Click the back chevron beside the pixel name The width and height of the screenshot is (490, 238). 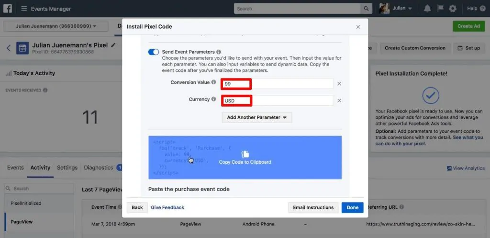point(9,48)
